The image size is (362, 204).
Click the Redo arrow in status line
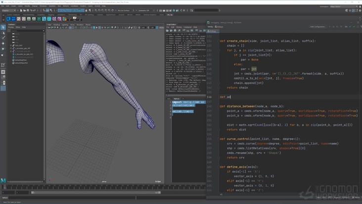35,10
